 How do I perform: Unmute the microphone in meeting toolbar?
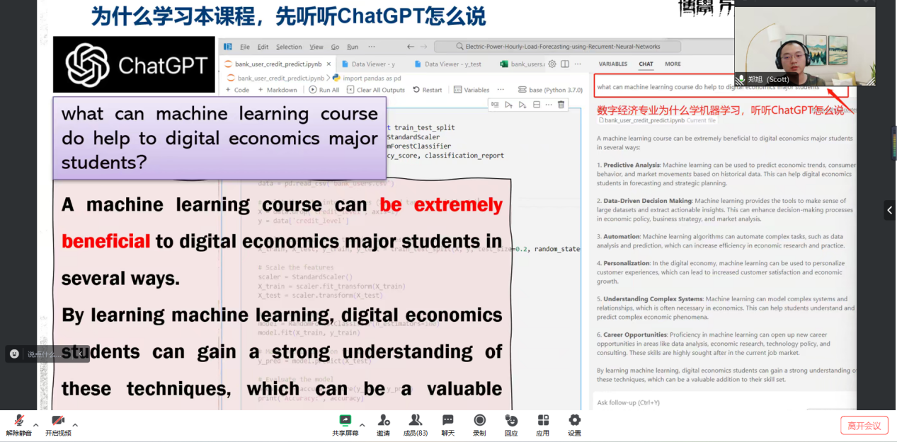tap(19, 421)
